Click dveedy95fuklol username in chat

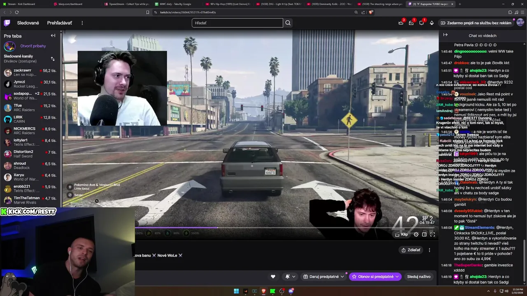468,211
